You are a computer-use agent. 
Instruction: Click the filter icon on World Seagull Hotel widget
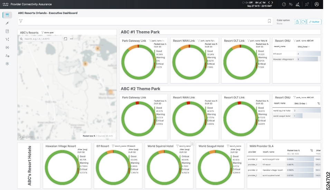coord(228,146)
